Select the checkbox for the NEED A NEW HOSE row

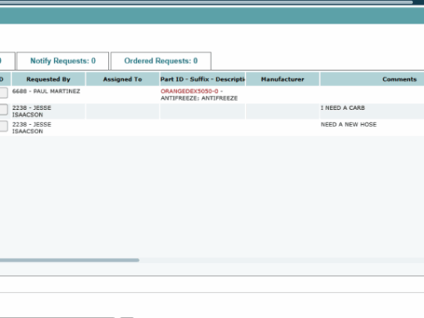tap(3, 126)
